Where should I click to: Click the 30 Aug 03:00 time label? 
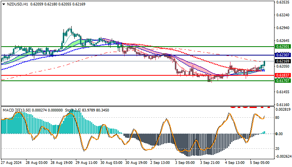click(x=111, y=163)
